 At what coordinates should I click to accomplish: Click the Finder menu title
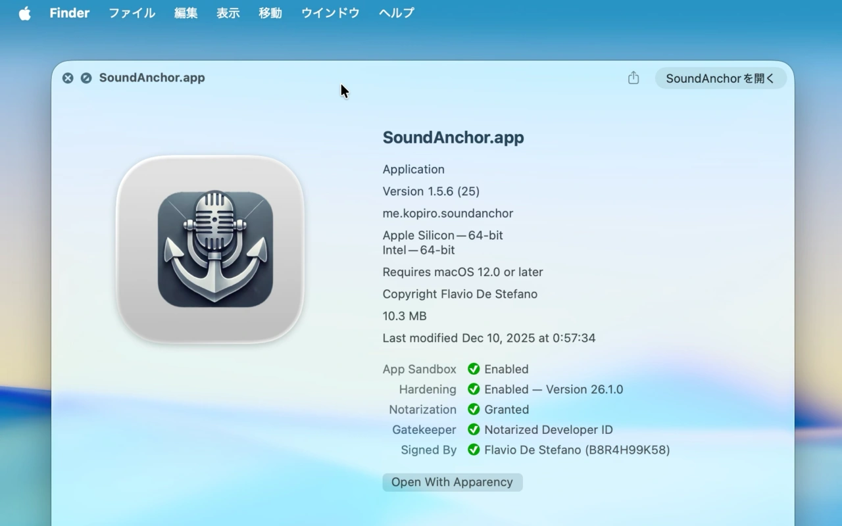(69, 12)
